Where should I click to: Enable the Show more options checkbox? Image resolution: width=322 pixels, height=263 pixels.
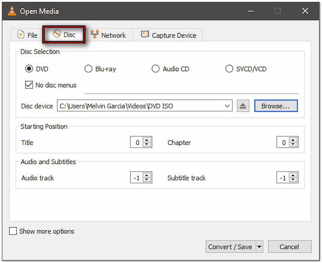click(x=13, y=231)
